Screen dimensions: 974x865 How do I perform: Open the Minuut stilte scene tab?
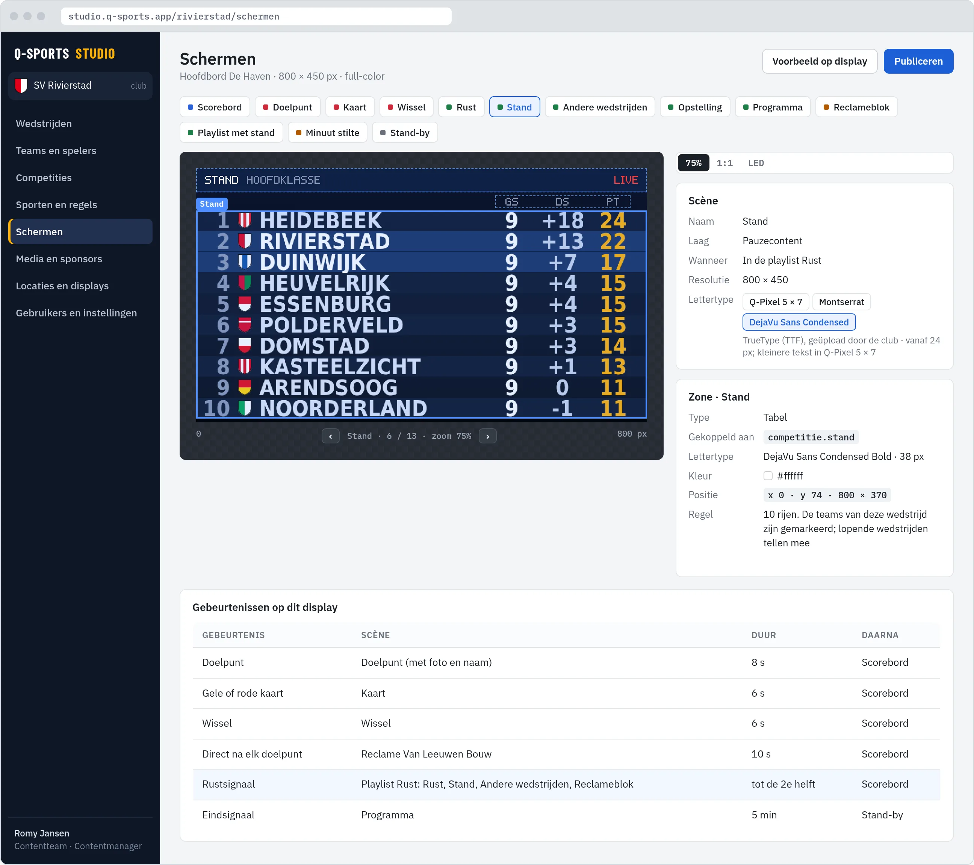point(327,133)
